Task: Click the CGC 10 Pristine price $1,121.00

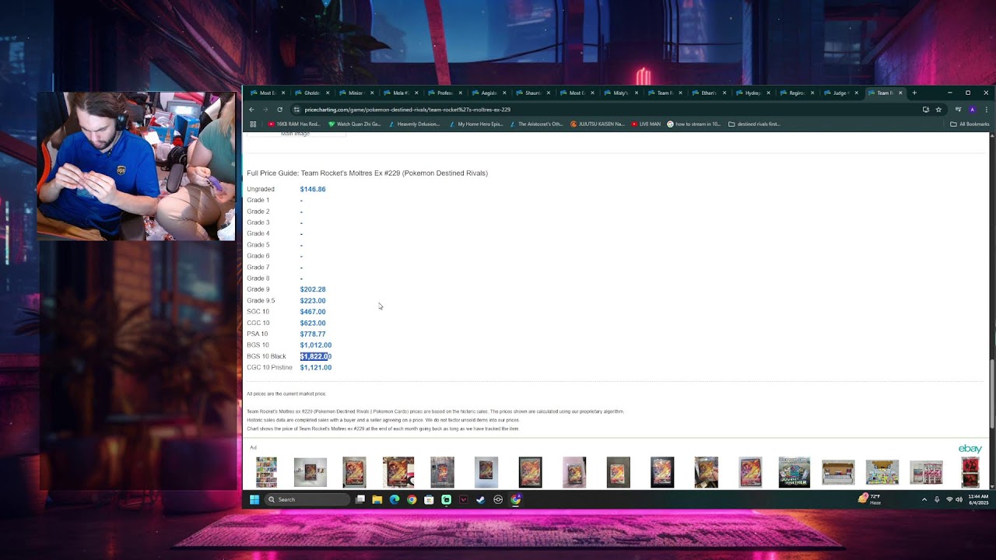Action: (316, 367)
